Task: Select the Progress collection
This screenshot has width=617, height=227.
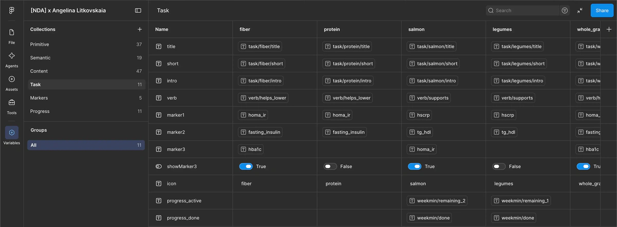Action: (86, 111)
